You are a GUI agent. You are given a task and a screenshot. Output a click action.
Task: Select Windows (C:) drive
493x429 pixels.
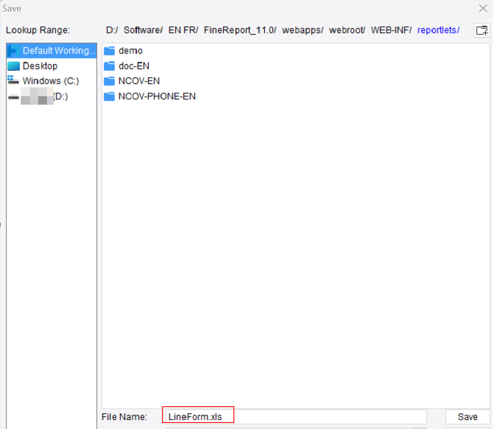(52, 81)
